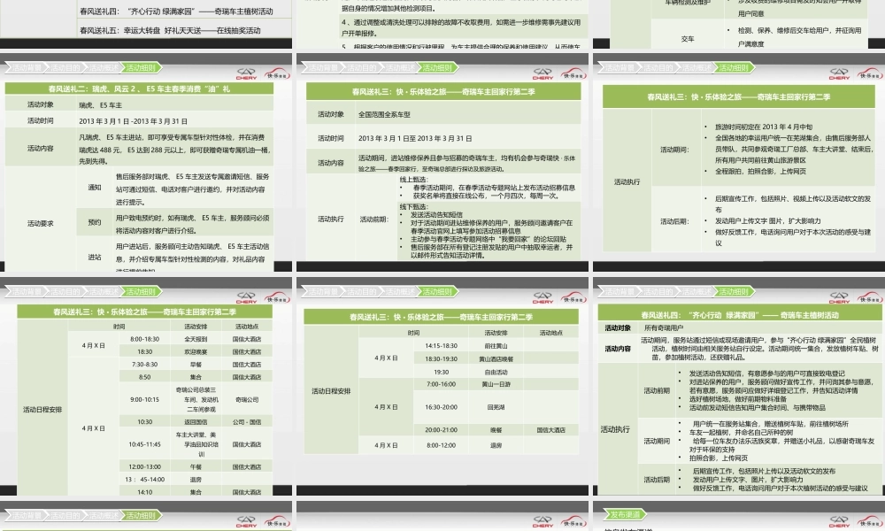Click the 快·乐 logo on the 线上甄选 slide
This screenshot has width=885, height=531.
point(574,74)
